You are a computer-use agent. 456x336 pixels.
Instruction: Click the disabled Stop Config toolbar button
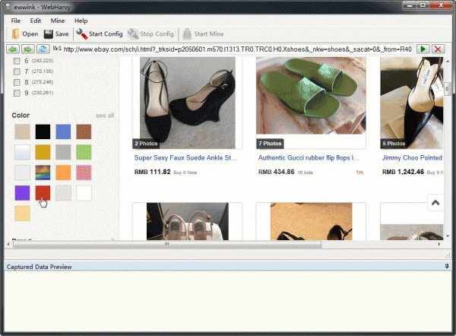tap(150, 34)
